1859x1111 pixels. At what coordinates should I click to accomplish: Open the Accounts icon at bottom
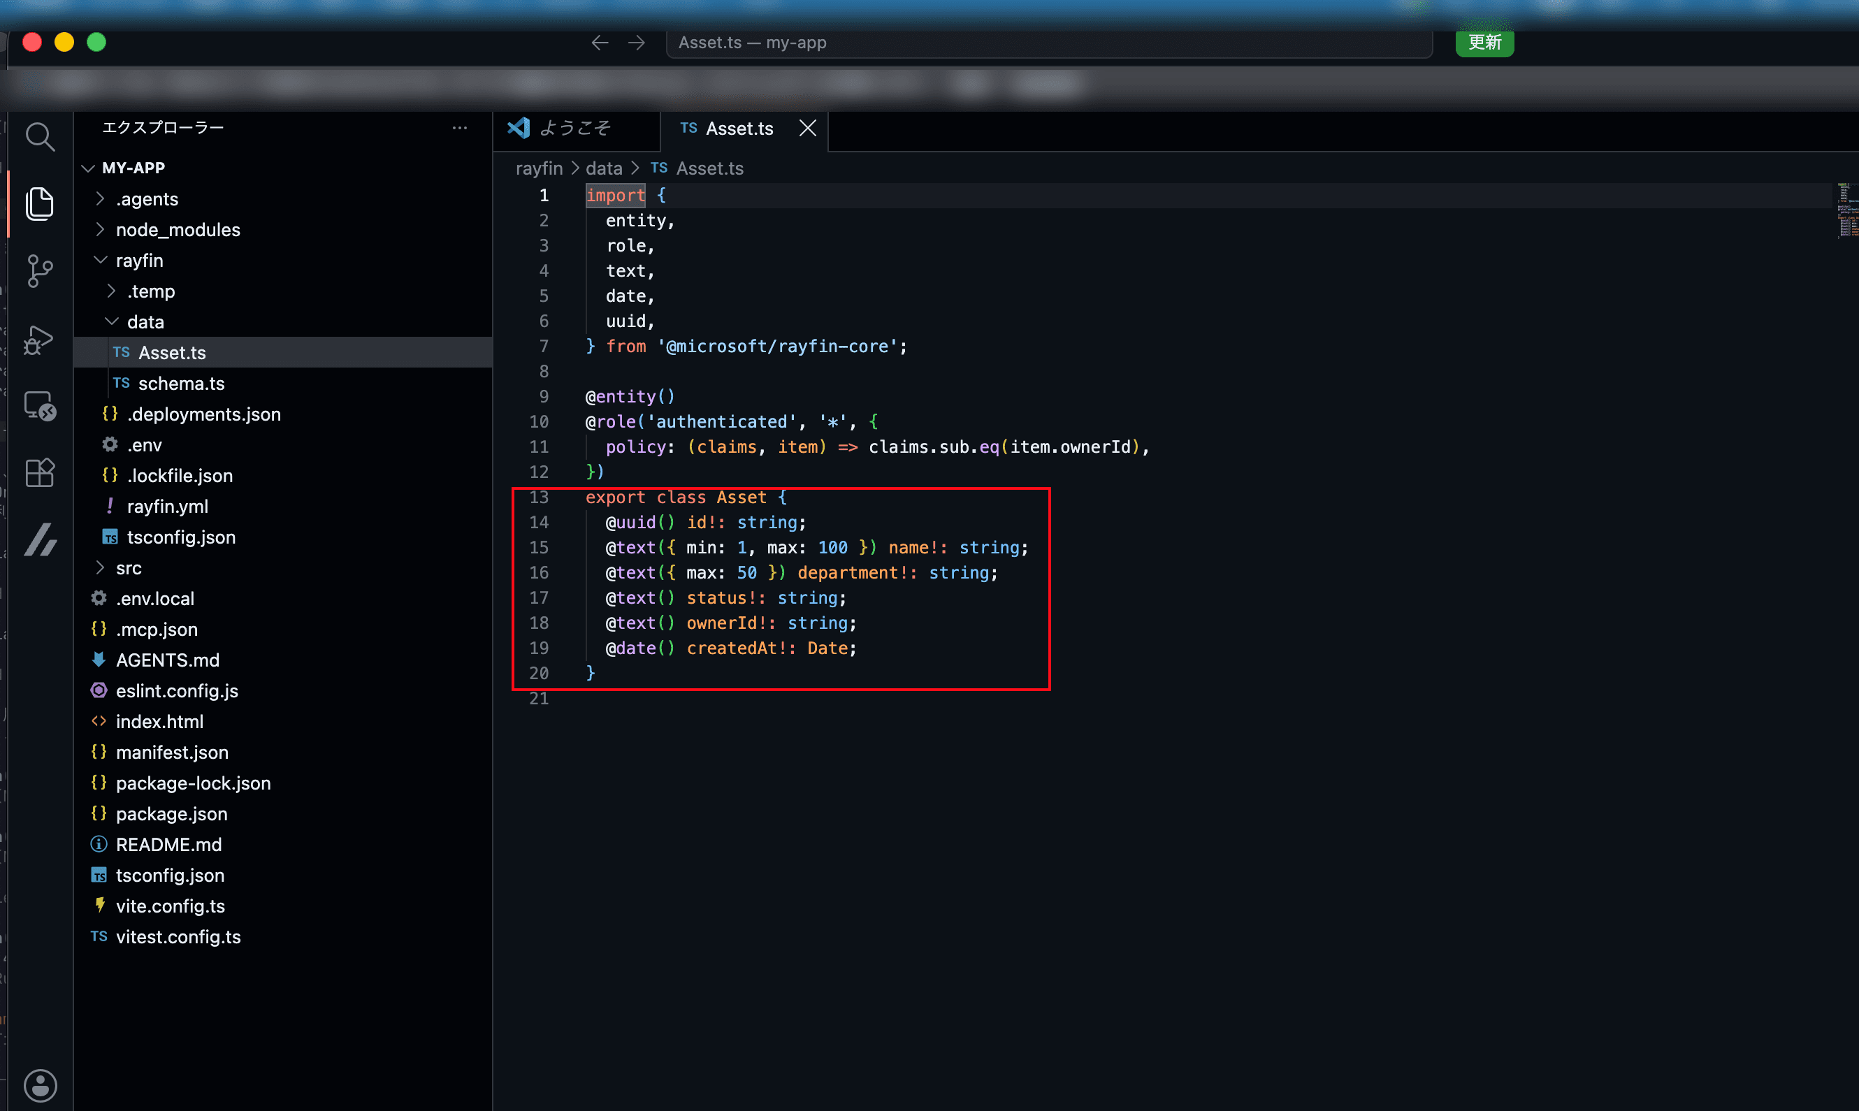[40, 1084]
